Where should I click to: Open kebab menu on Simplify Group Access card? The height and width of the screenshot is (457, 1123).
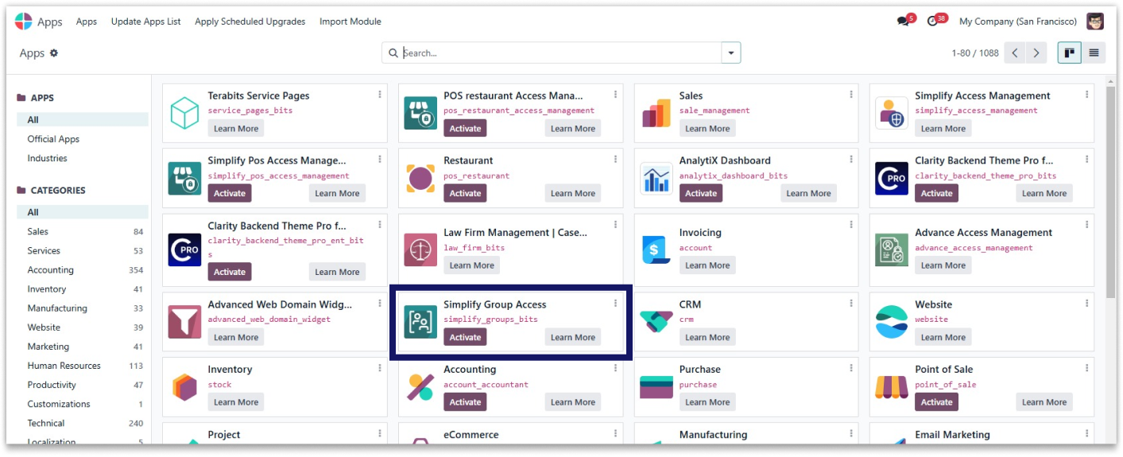point(615,304)
